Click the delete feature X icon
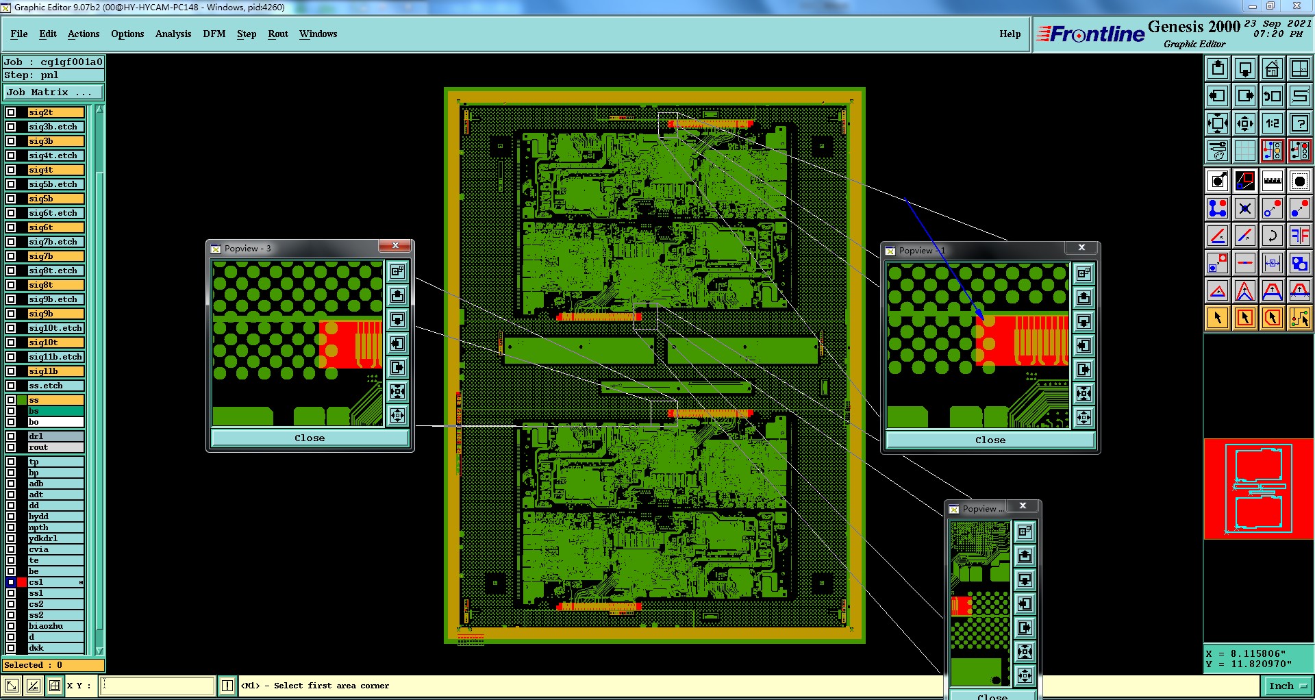The height and width of the screenshot is (700, 1315). (1245, 208)
